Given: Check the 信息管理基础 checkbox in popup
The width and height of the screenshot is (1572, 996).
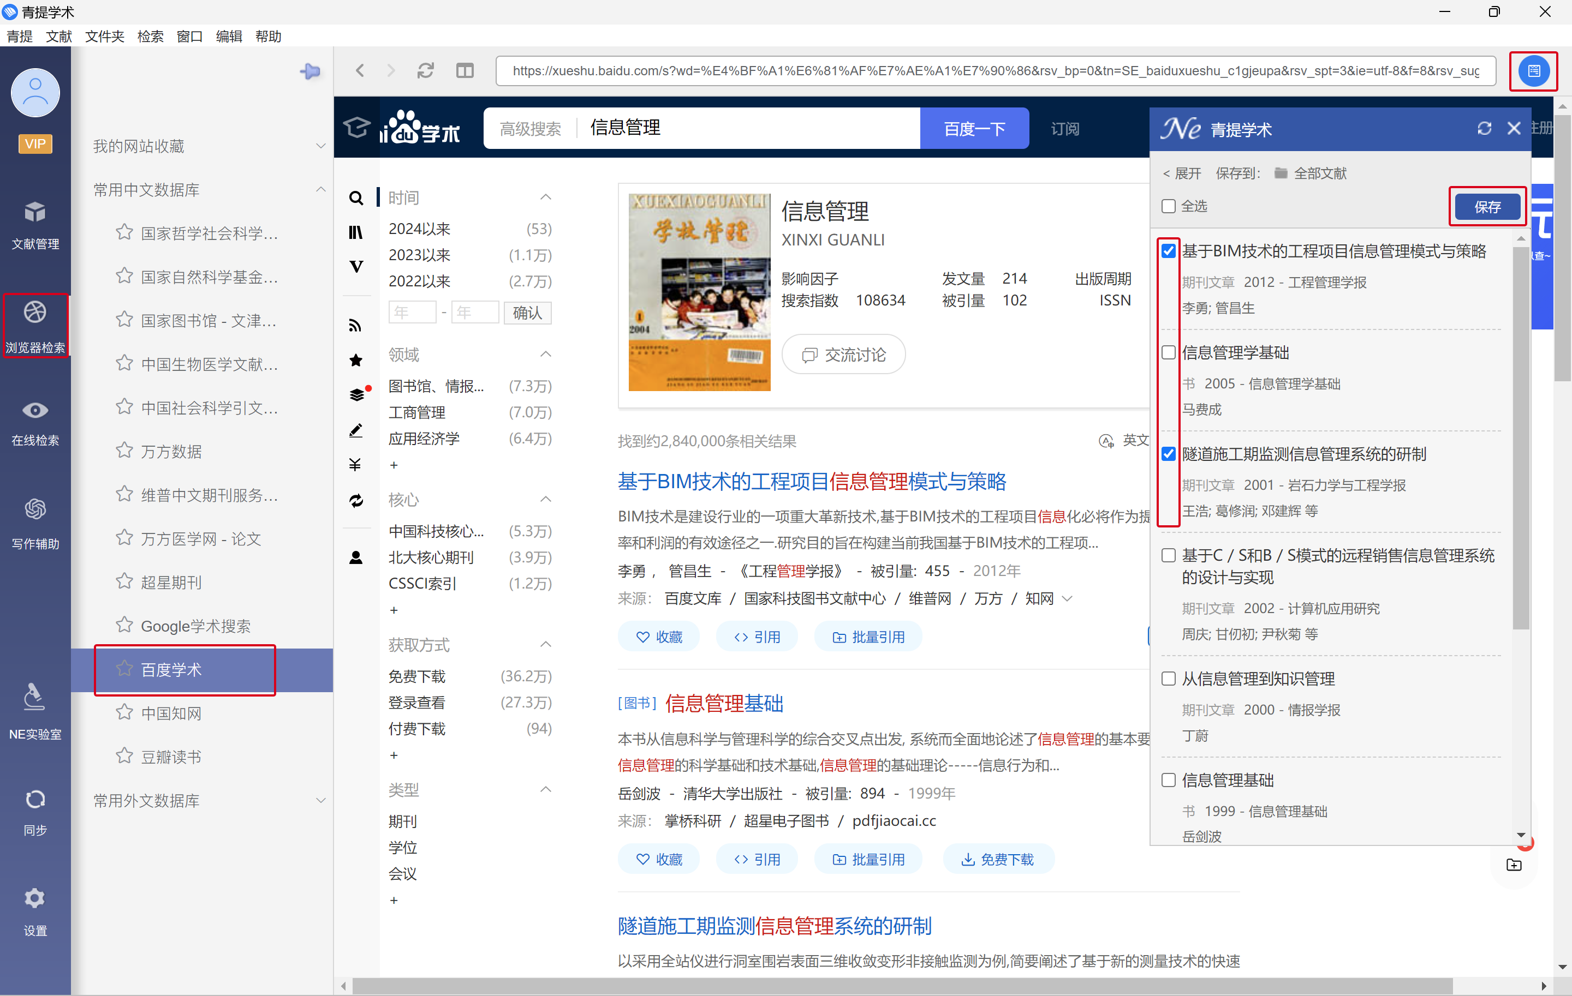Looking at the screenshot, I should click(x=1169, y=780).
